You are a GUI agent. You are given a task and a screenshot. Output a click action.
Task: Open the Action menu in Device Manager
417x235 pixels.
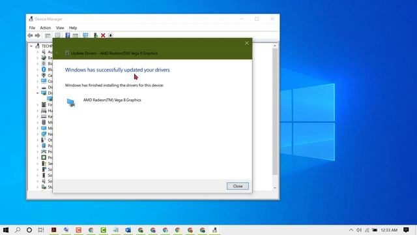click(x=46, y=27)
